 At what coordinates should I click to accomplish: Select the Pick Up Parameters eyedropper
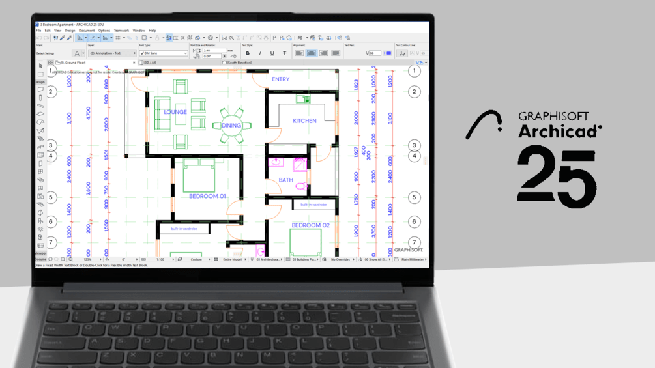pyautogui.click(x=63, y=38)
